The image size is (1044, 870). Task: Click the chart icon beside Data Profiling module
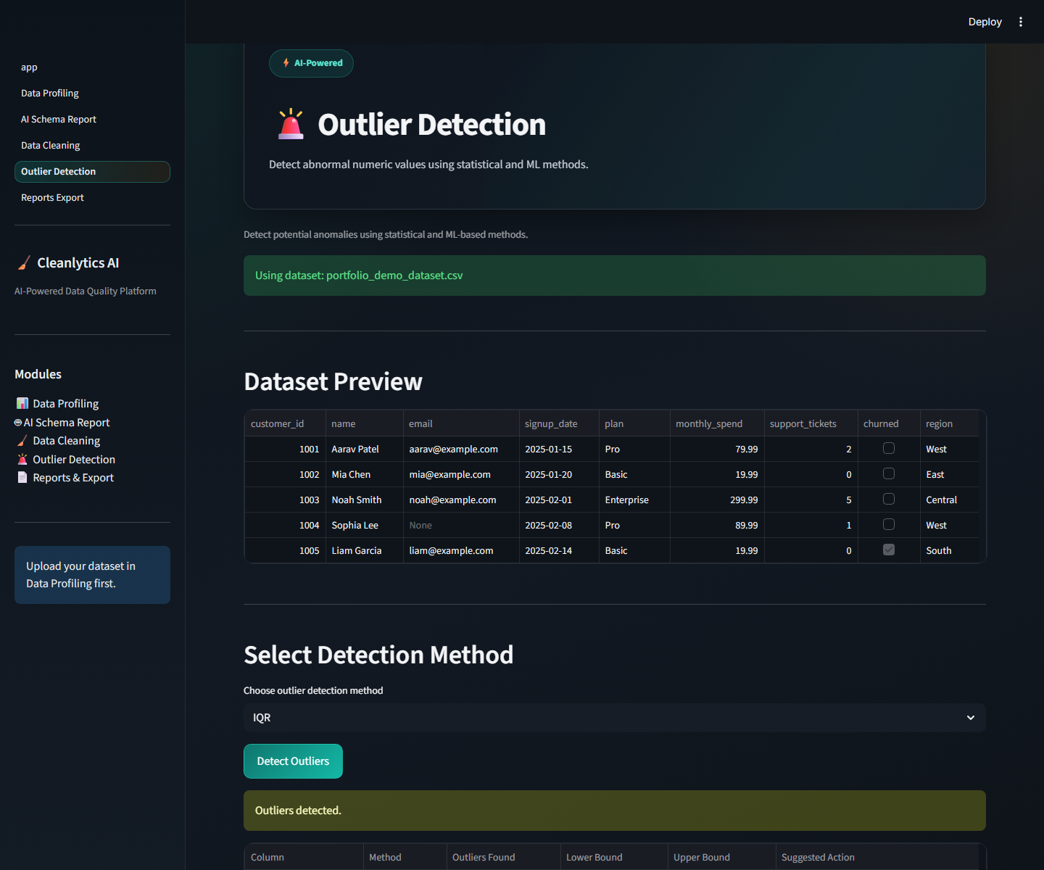point(22,403)
